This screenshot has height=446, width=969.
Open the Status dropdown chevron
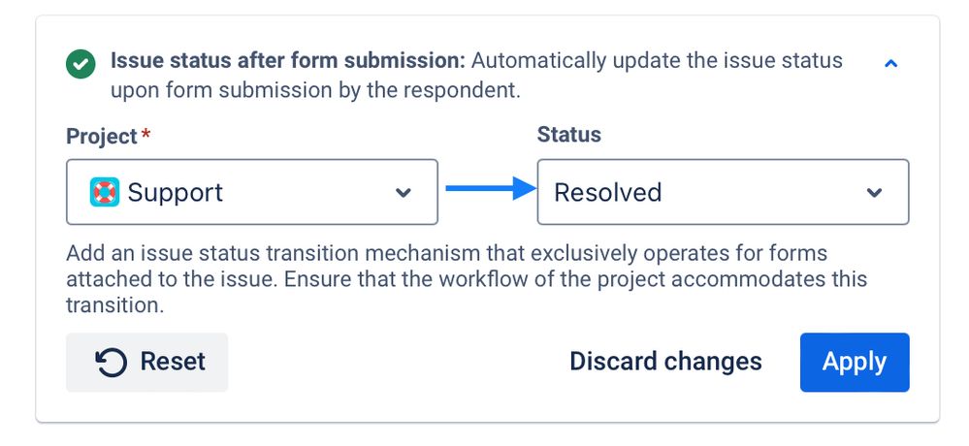874,193
